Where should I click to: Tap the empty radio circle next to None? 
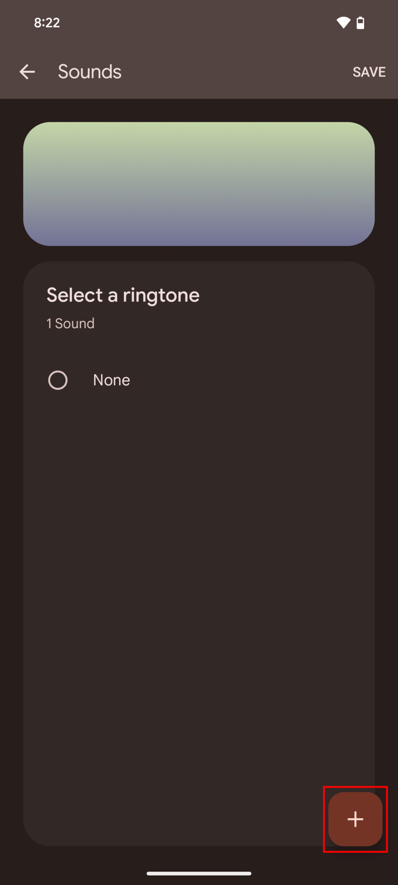tap(58, 380)
